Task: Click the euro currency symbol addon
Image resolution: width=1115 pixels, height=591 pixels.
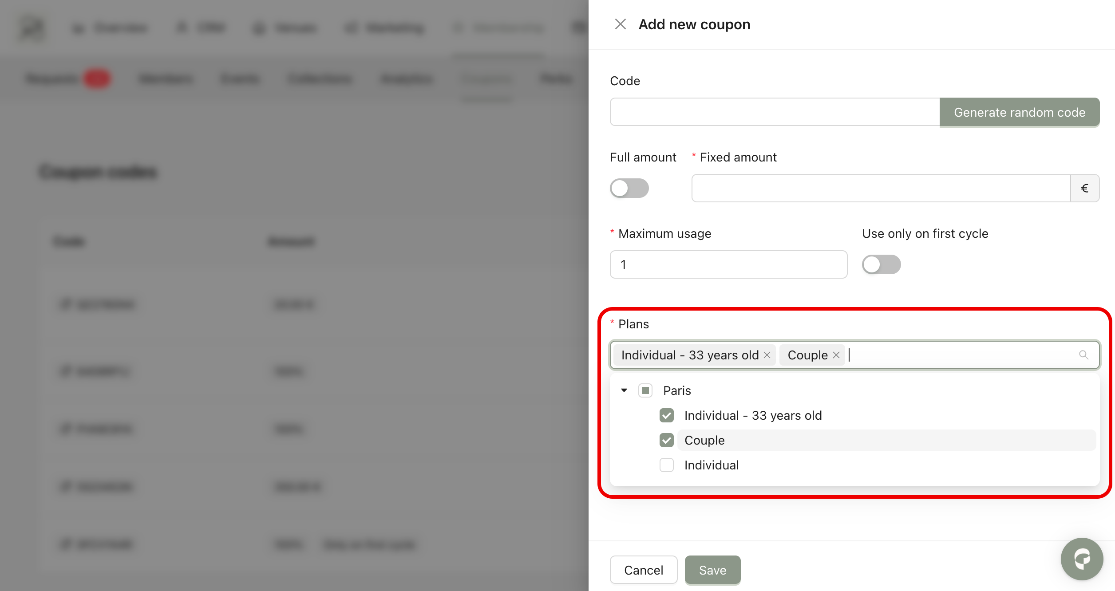Action: click(1084, 188)
